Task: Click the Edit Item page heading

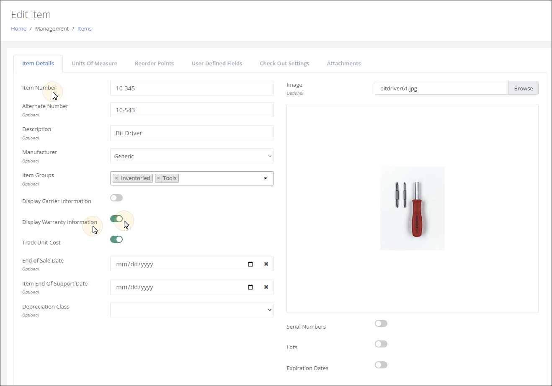Action: coord(31,15)
